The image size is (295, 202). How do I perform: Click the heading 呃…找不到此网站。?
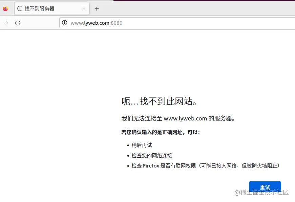(x=159, y=102)
